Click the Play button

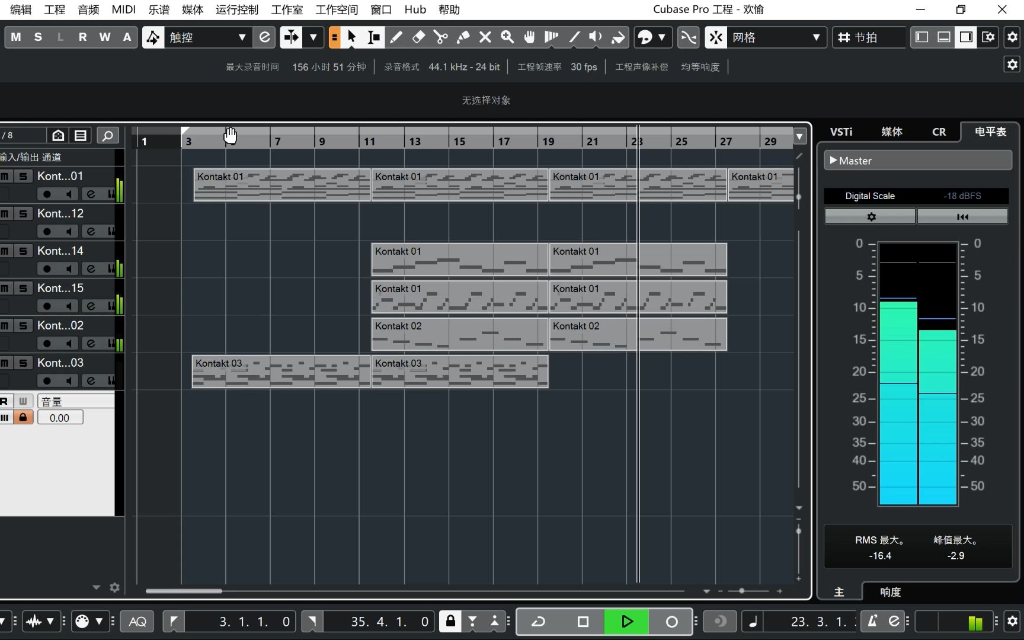626,621
